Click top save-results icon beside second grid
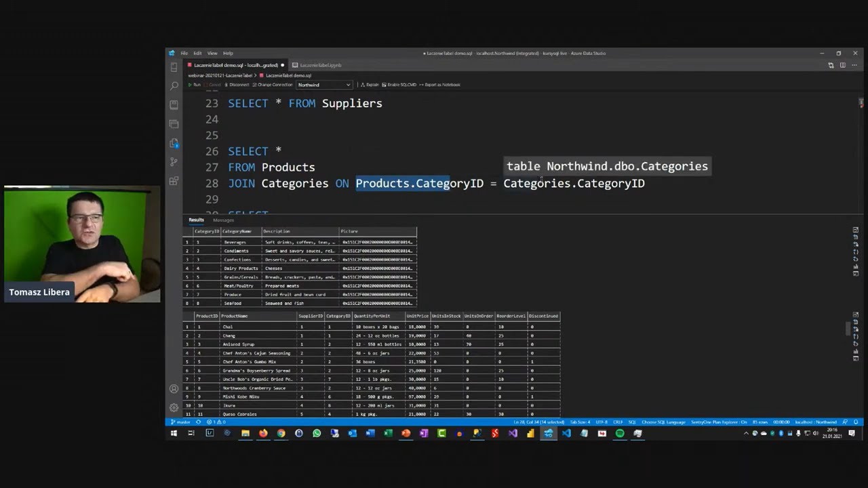Viewport: 868px width, 488px height. (x=856, y=315)
